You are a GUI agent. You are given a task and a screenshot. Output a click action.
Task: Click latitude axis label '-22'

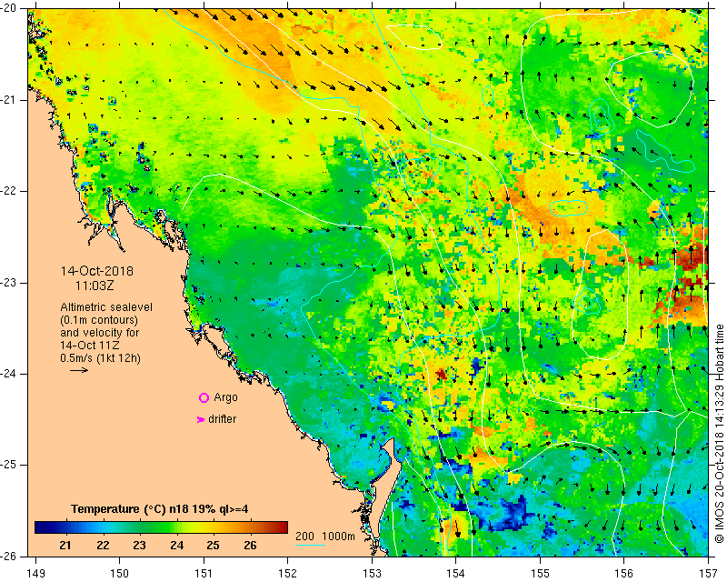tap(8, 191)
